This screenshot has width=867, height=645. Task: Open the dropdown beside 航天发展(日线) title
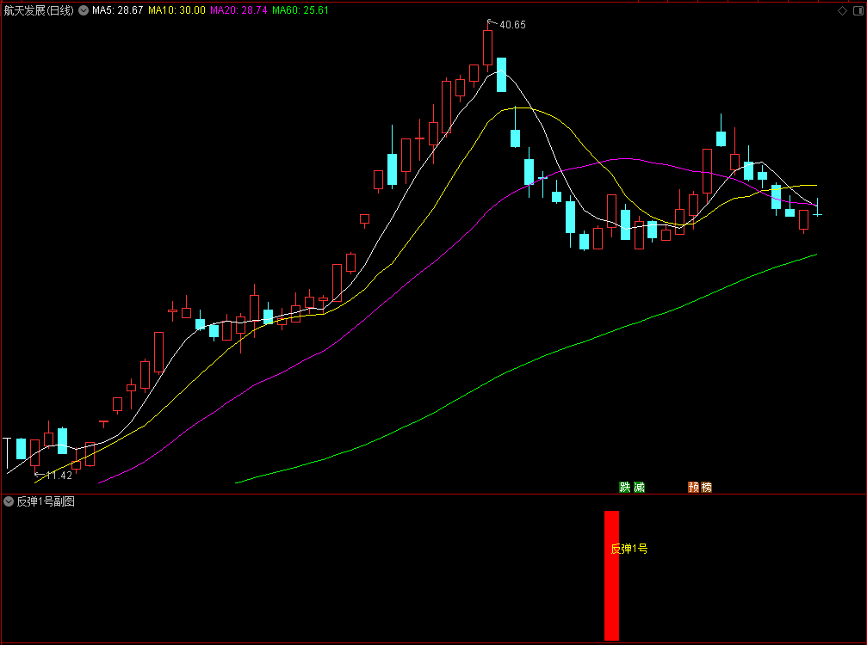[84, 10]
